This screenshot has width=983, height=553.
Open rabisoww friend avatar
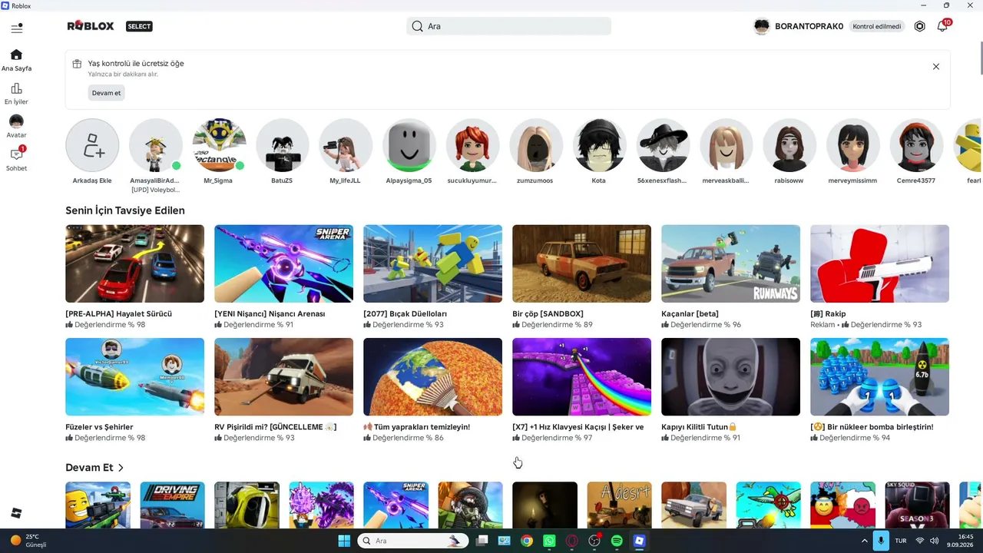(x=789, y=145)
